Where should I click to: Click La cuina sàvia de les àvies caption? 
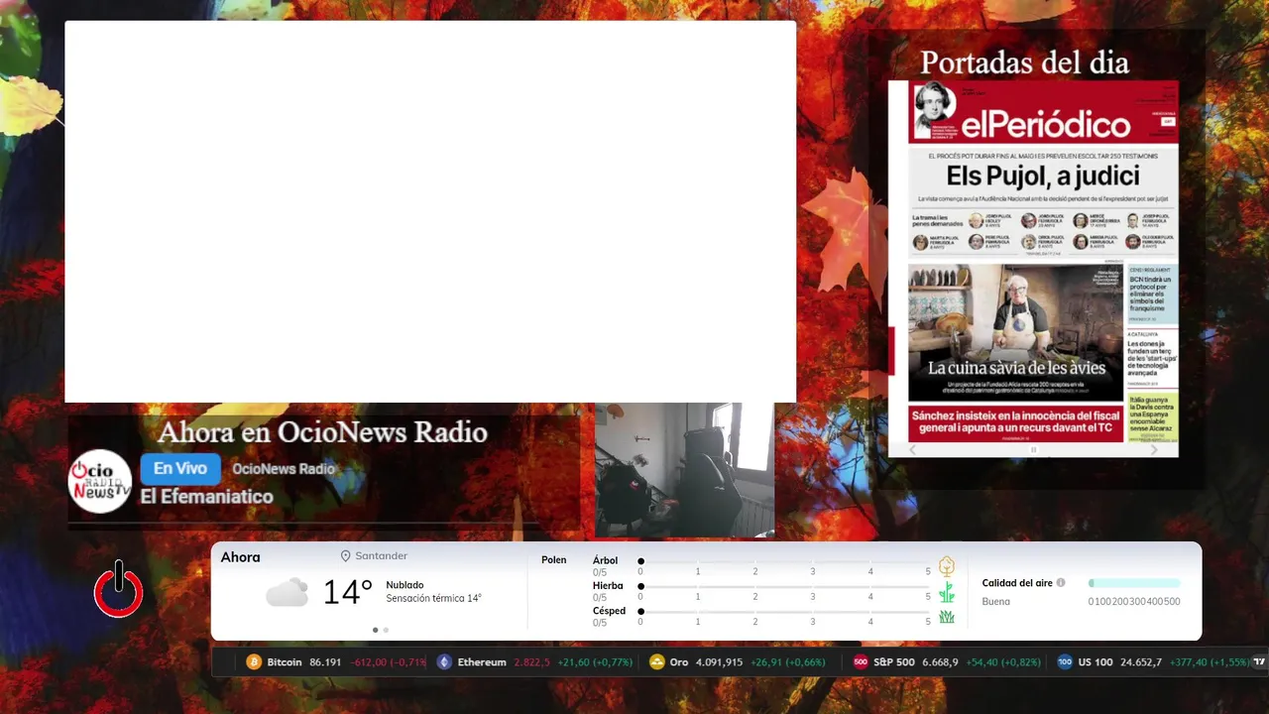(1016, 368)
